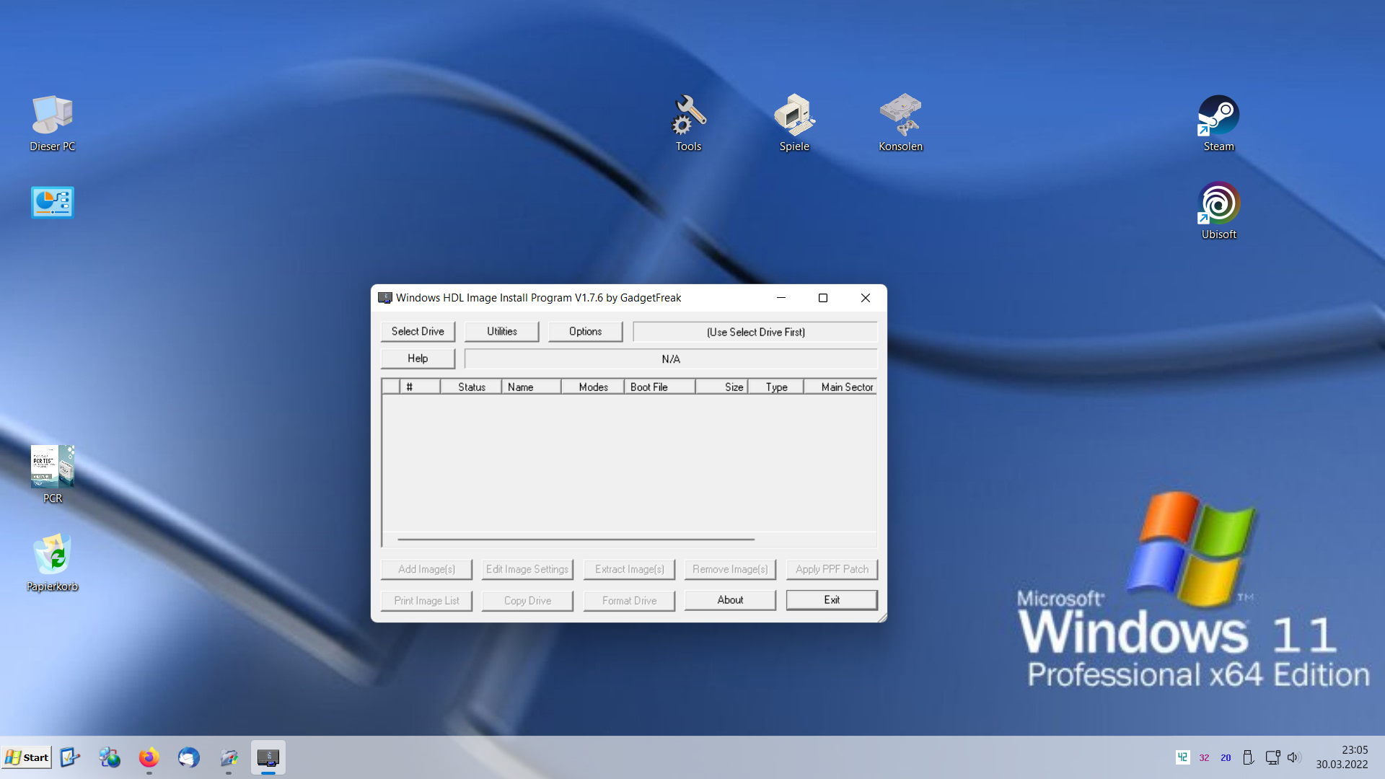Close the HDL Image Install window
The height and width of the screenshot is (779, 1385).
tap(865, 298)
